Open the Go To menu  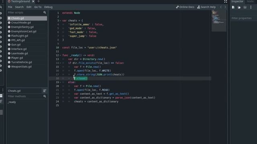tap(38, 7)
